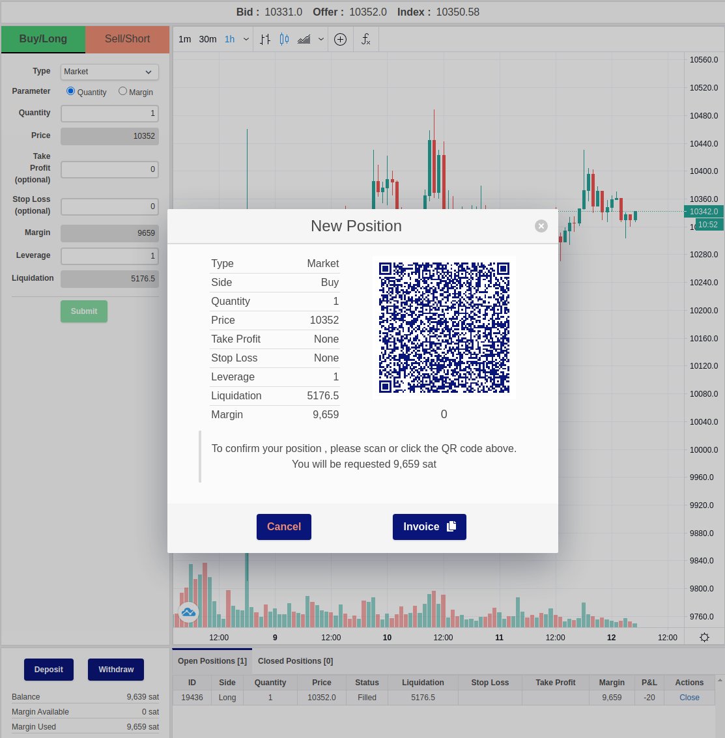
Task: Select the Quantity parameter radio button
Action: [70, 91]
